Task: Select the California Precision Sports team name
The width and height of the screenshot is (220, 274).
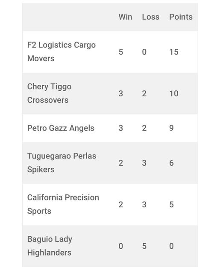Action: [x=63, y=204]
